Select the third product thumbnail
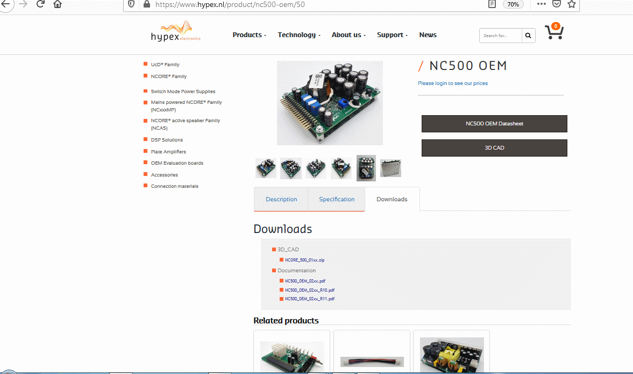The image size is (633, 374). pos(316,168)
